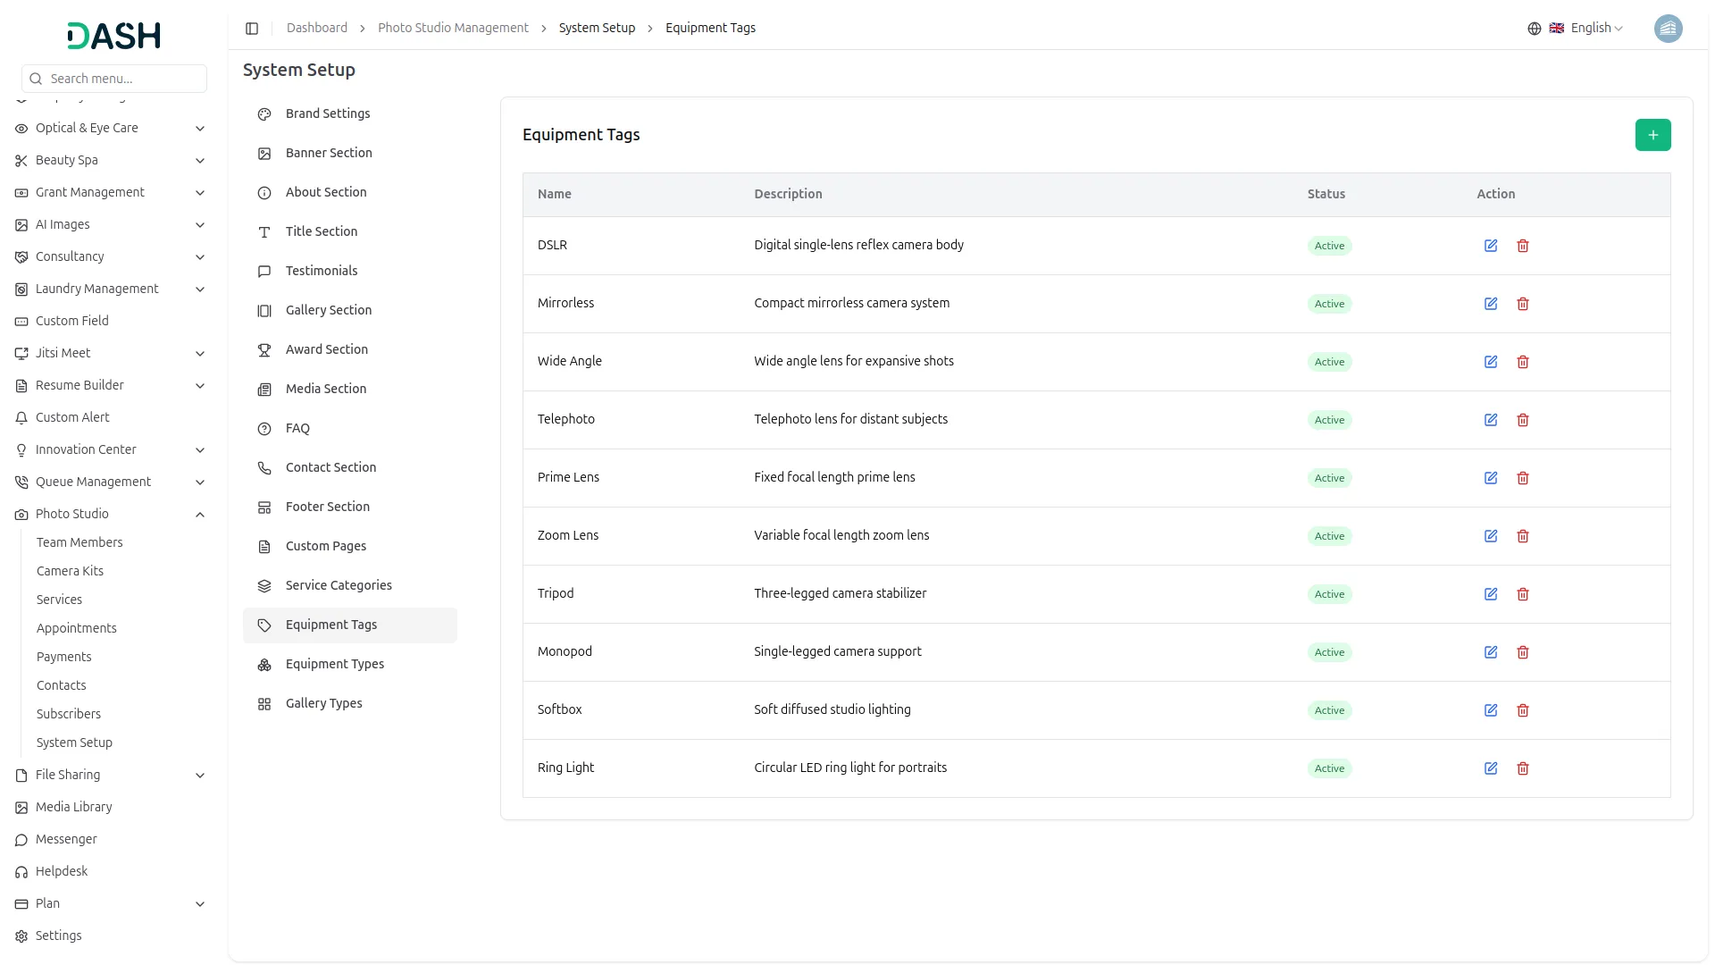Expand the Beauty Spa menu
Screen dimensions: 1715x965
coord(110,160)
